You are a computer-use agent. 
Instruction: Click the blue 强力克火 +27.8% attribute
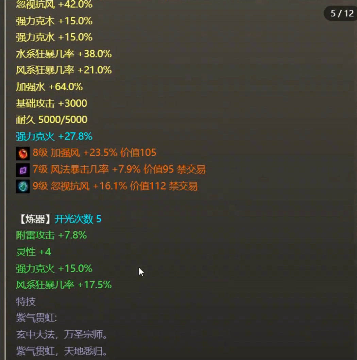[x=54, y=136]
